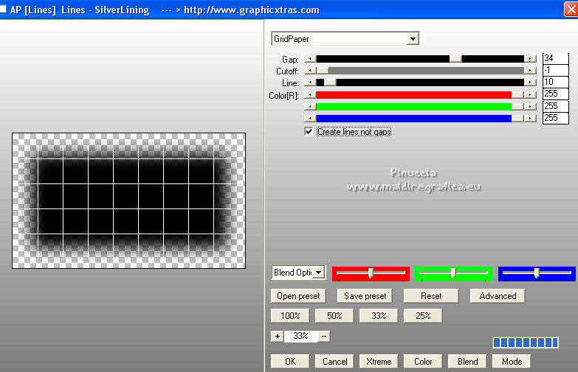Adjust the blue blend slider handle
This screenshot has height=372, width=578.
point(537,273)
